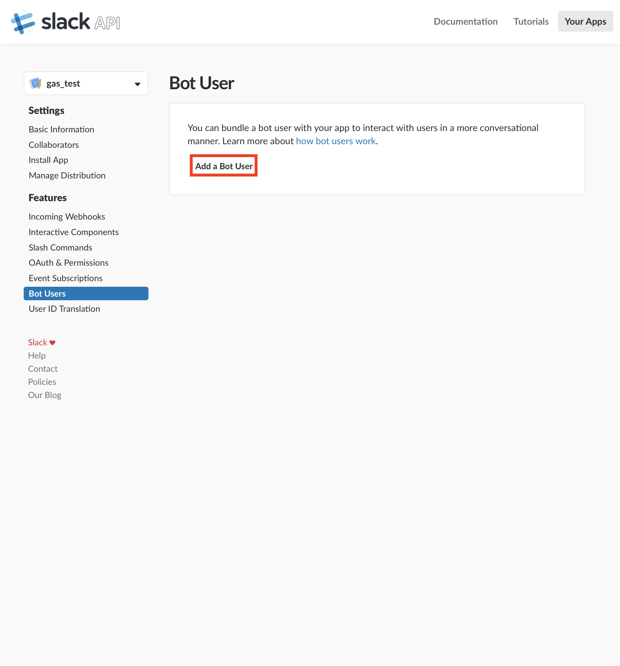Open Basic Information settings

pyautogui.click(x=61, y=129)
